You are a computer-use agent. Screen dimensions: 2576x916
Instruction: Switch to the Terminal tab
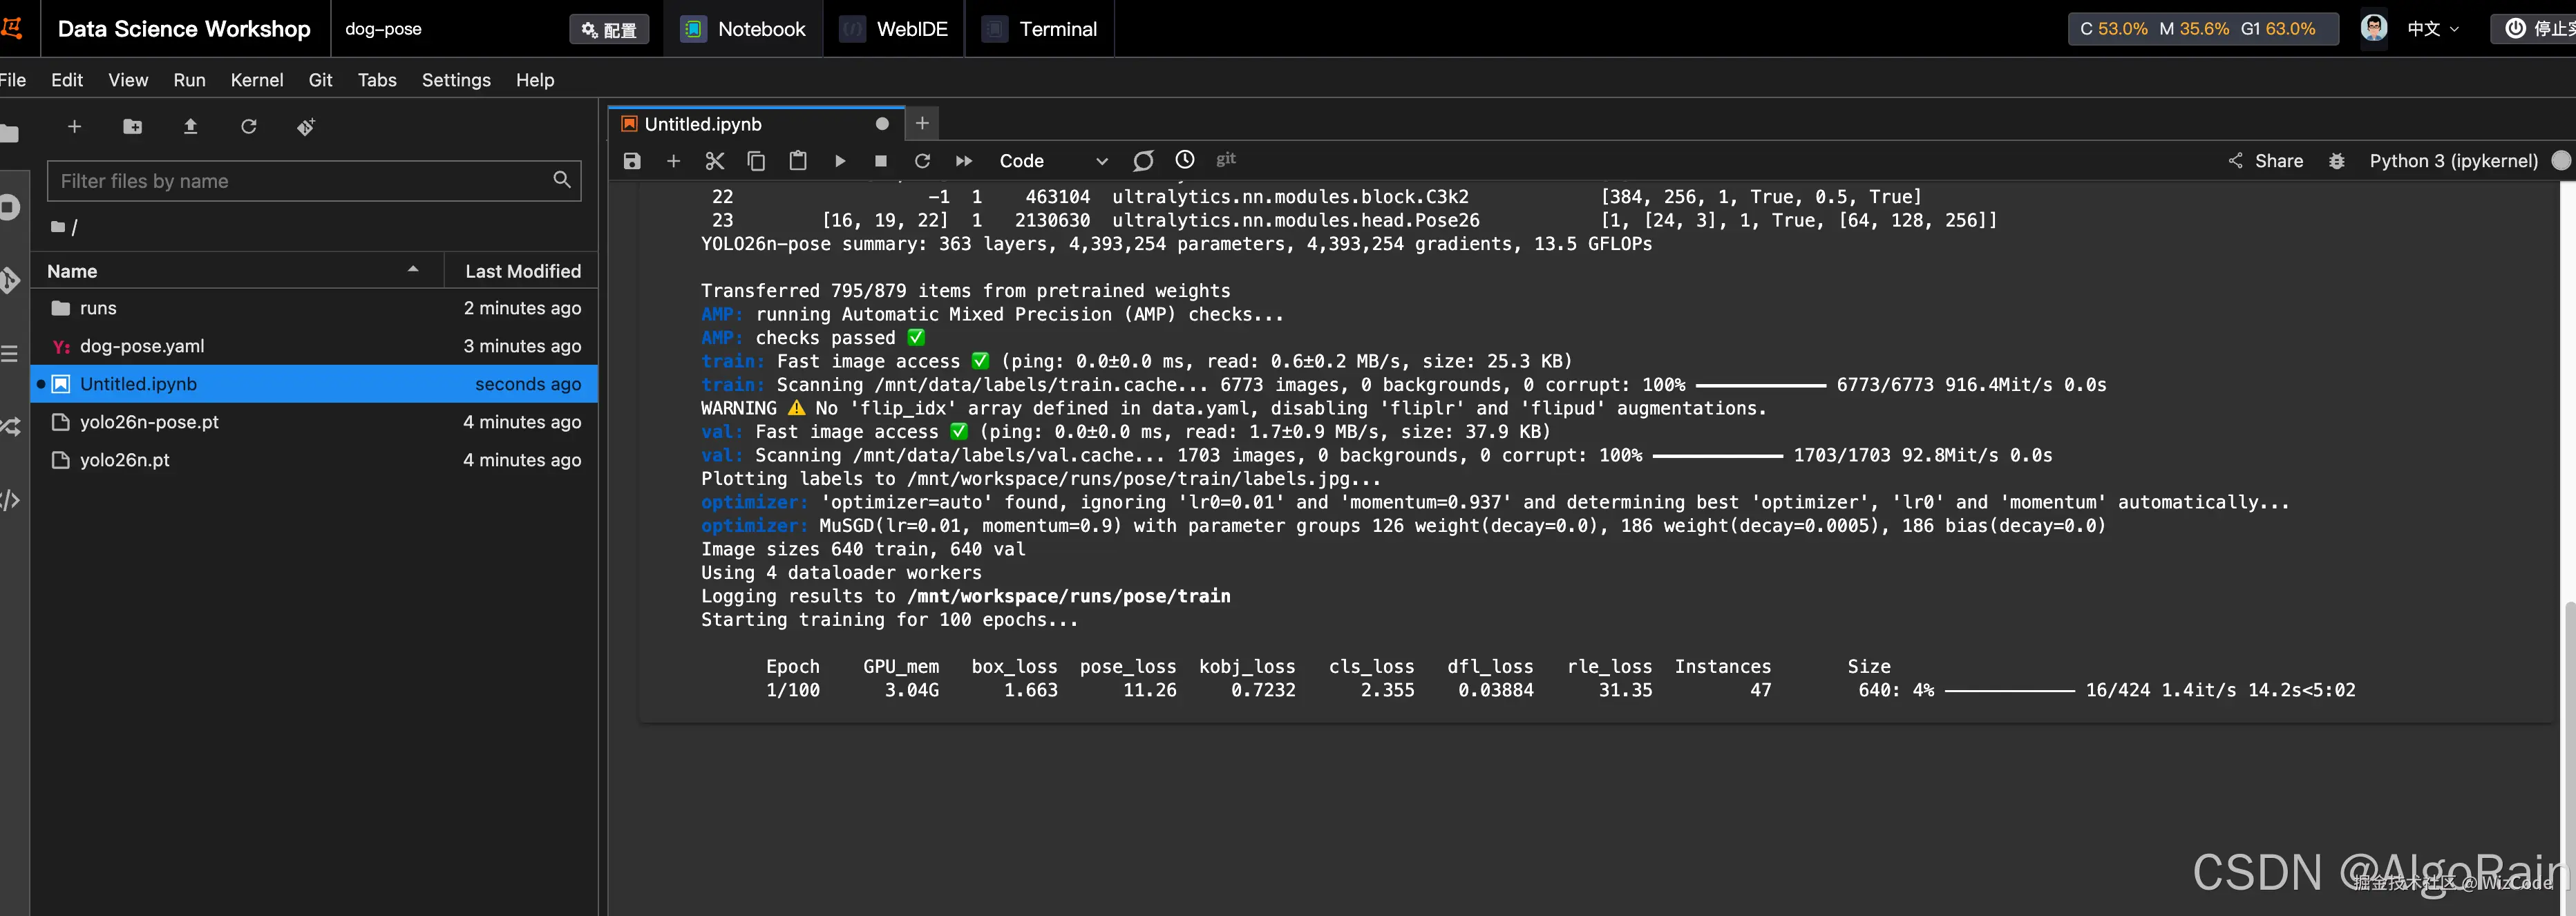(x=1040, y=29)
